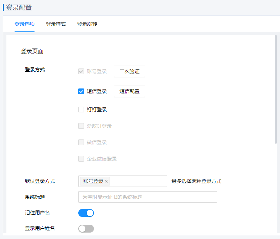Open the 二次验证 settings button
This screenshot has height=239, width=280.
(130, 71)
